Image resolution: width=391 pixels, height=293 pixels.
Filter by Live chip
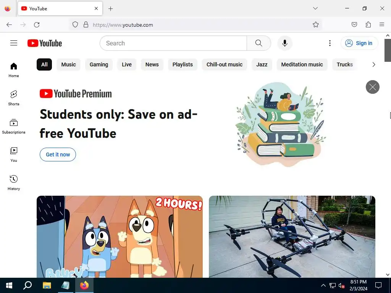127,64
